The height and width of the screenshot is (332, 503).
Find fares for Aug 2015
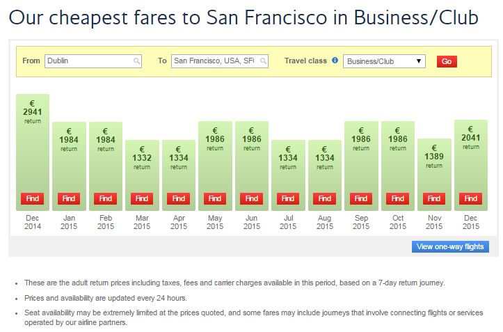325,198
